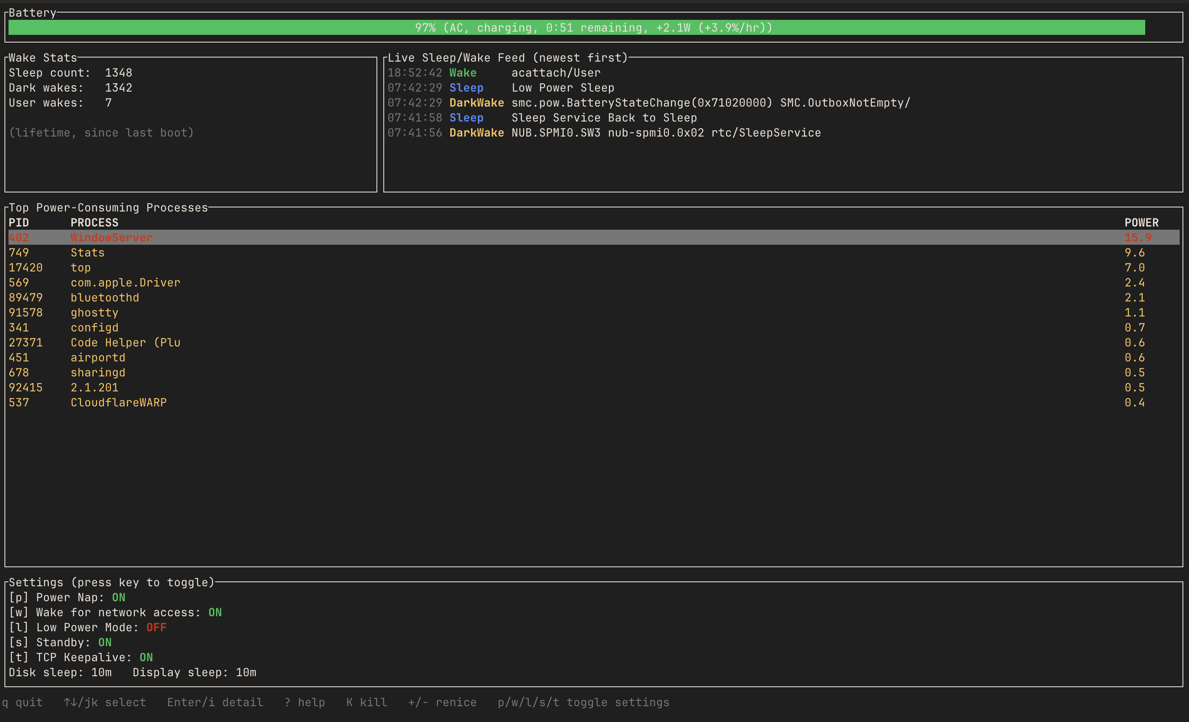Toggle Wake for network access setting
This screenshot has height=722, width=1189.
click(115, 612)
